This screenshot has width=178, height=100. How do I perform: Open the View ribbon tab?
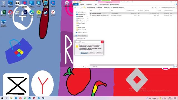(96, 4)
